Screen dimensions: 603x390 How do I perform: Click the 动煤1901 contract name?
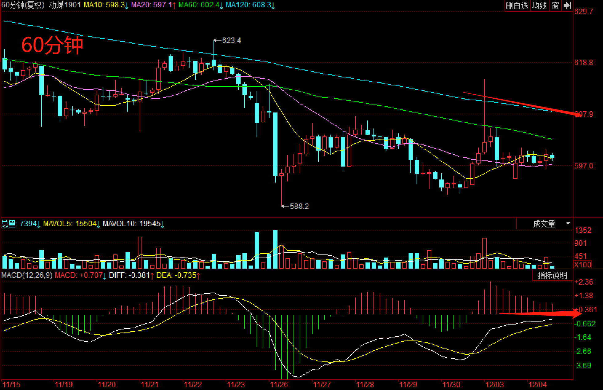click(x=65, y=5)
